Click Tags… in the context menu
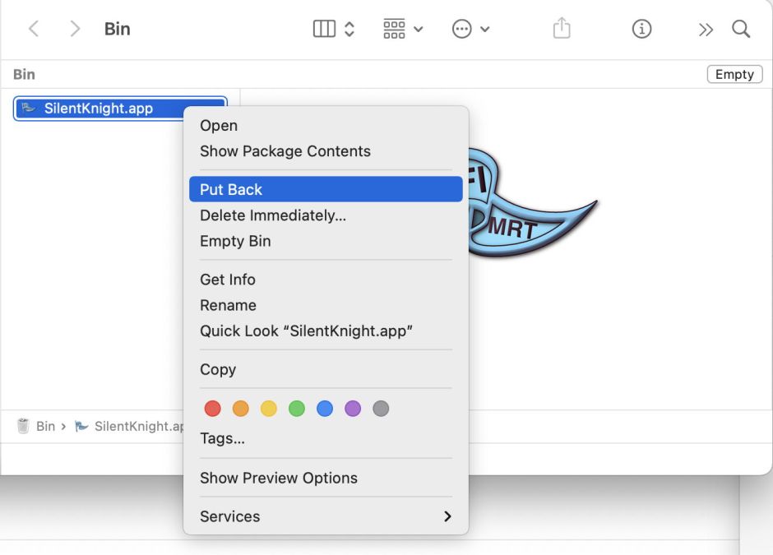Image resolution: width=773 pixels, height=555 pixels. coord(222,438)
